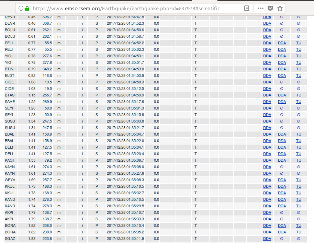Open the TU link in SAHE row
Viewport: 314px width, 243px height.
(x=299, y=102)
